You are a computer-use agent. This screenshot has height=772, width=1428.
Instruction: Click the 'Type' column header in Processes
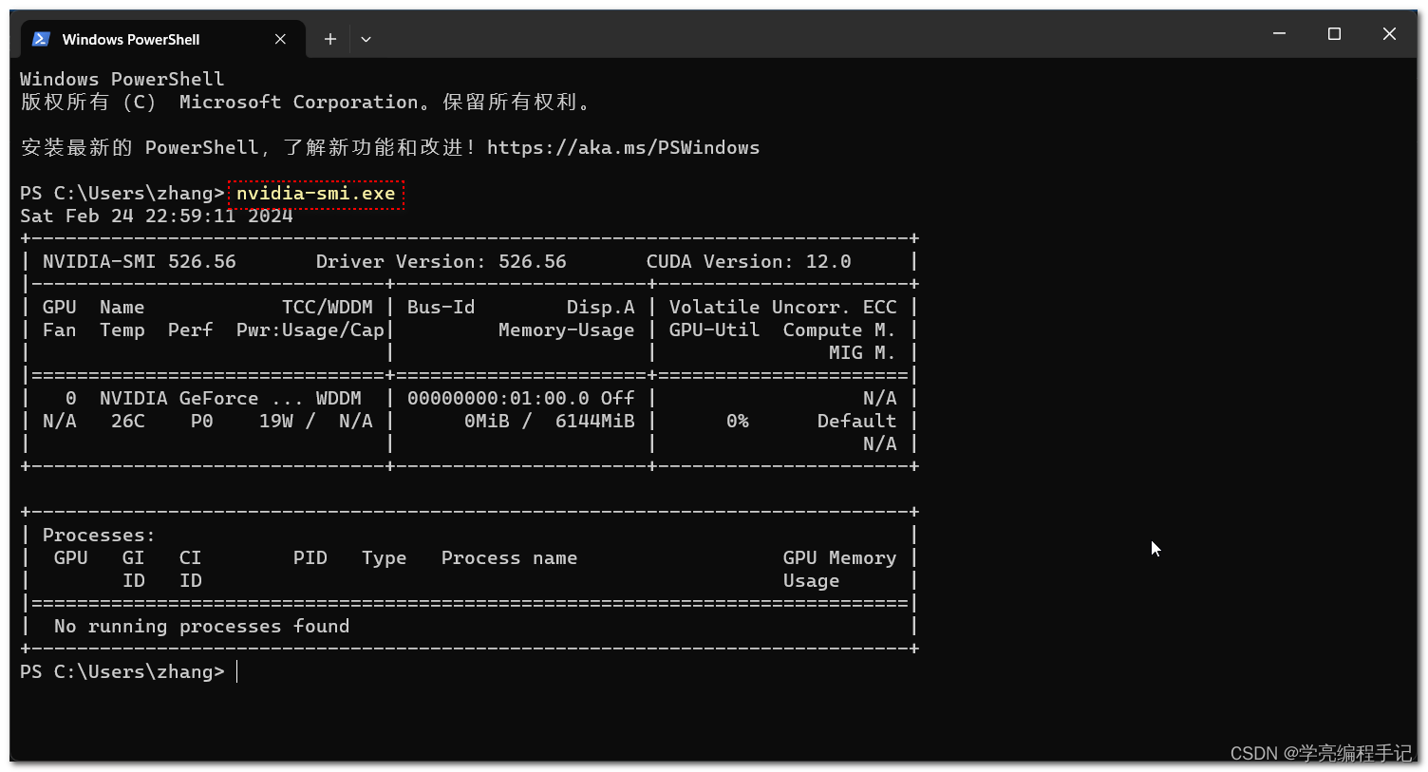(385, 557)
